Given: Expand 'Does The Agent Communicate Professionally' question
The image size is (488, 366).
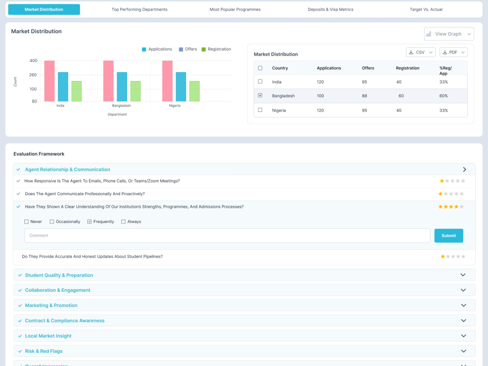Looking at the screenshot, I should (x=84, y=194).
